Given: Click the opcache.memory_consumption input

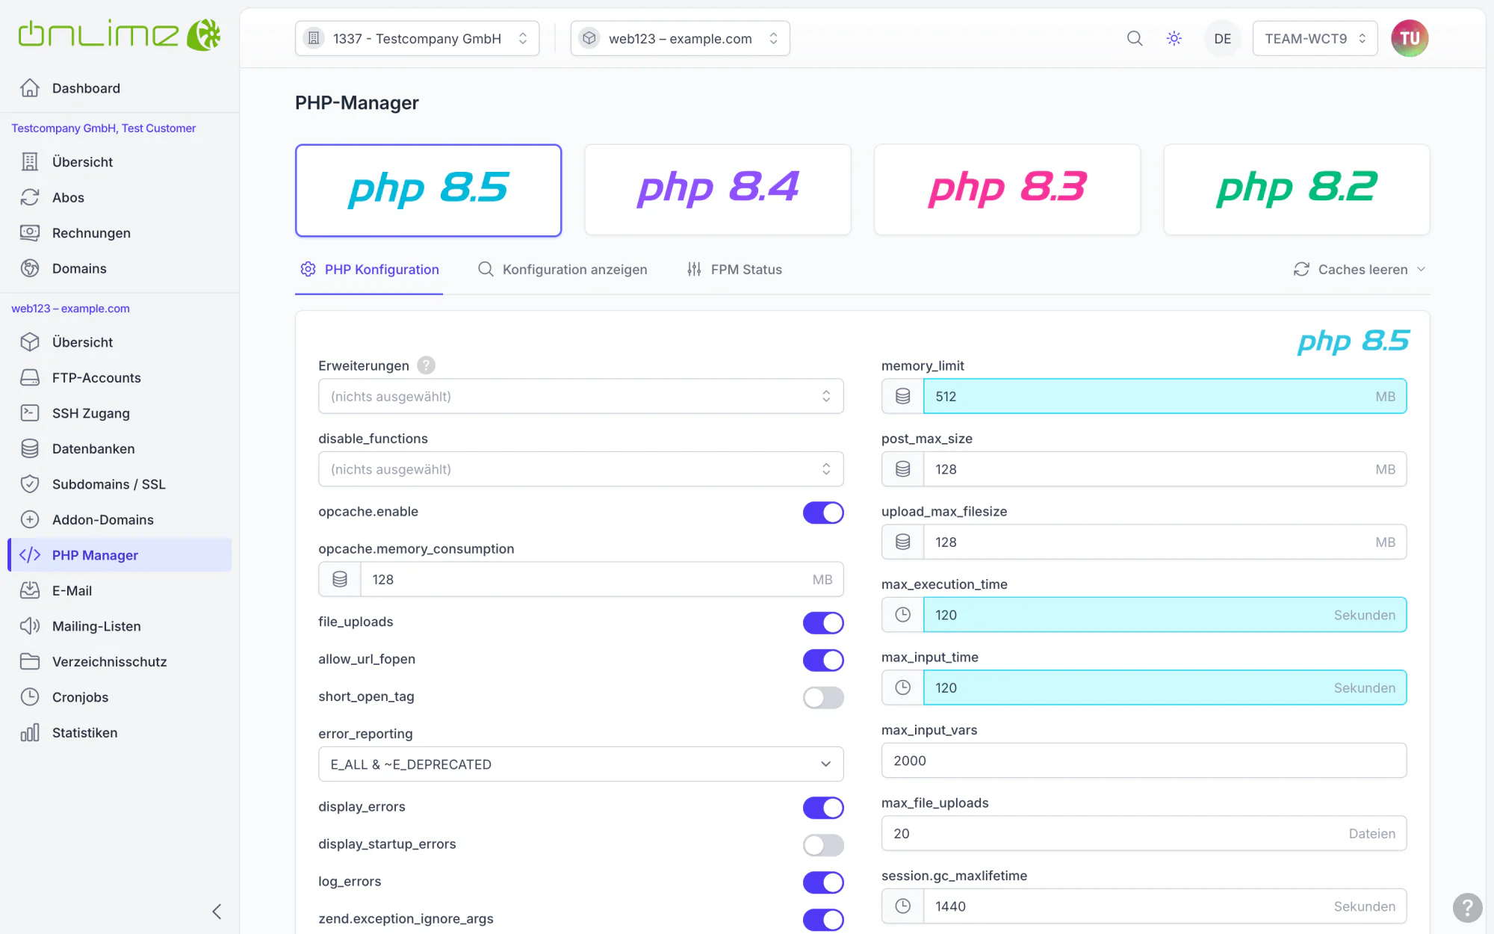Looking at the screenshot, I should 601,580.
